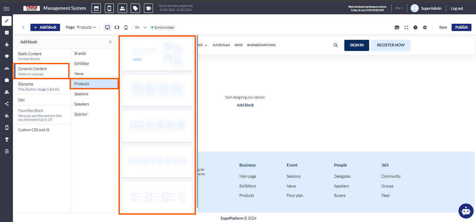The height and width of the screenshot is (222, 476).
Task: Go back with the left chevron arrow
Action: click(x=23, y=27)
